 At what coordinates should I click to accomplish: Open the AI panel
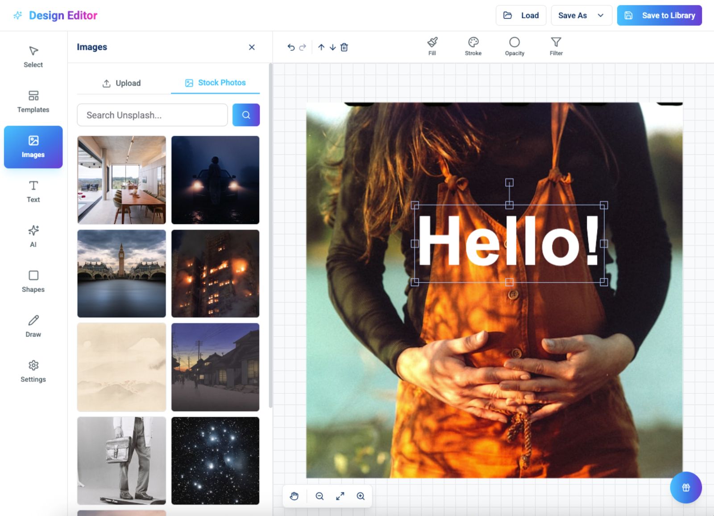click(x=33, y=236)
